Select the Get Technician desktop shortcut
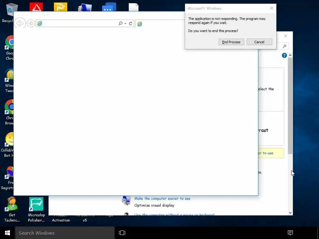319x239 pixels. (x=12, y=209)
